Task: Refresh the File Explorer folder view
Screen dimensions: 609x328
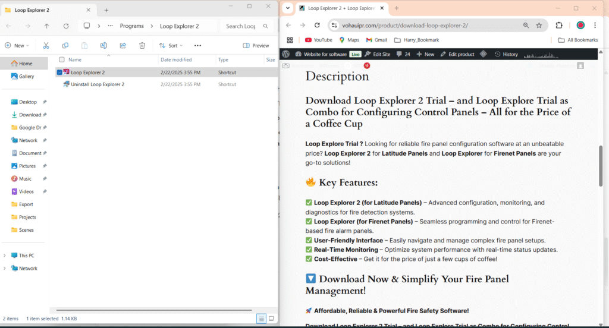Action: pos(66,26)
